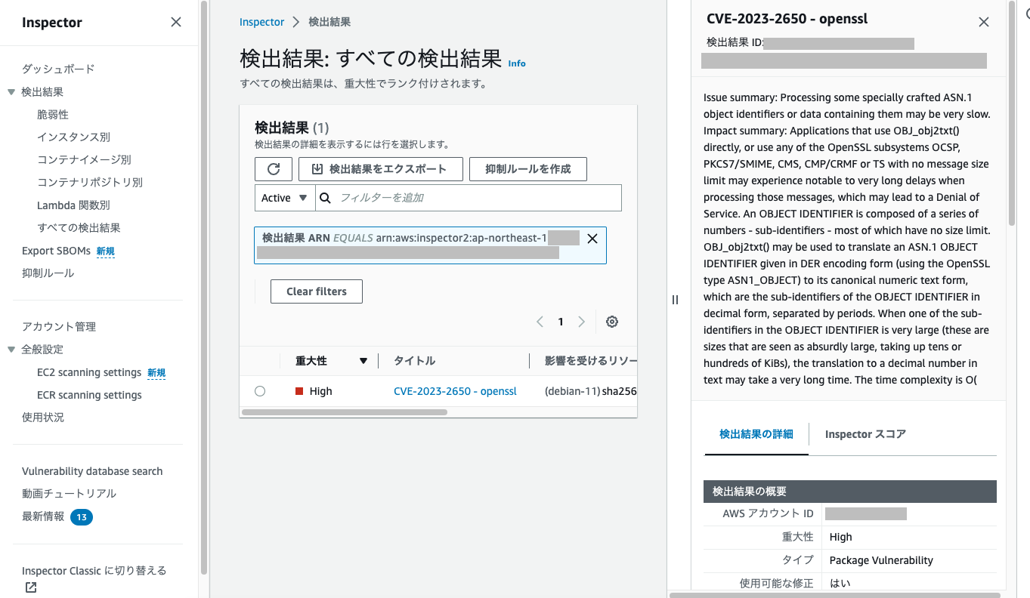This screenshot has width=1030, height=598.
Task: Open コンテナリポジトリ別 in the sidebar
Action: point(90,182)
